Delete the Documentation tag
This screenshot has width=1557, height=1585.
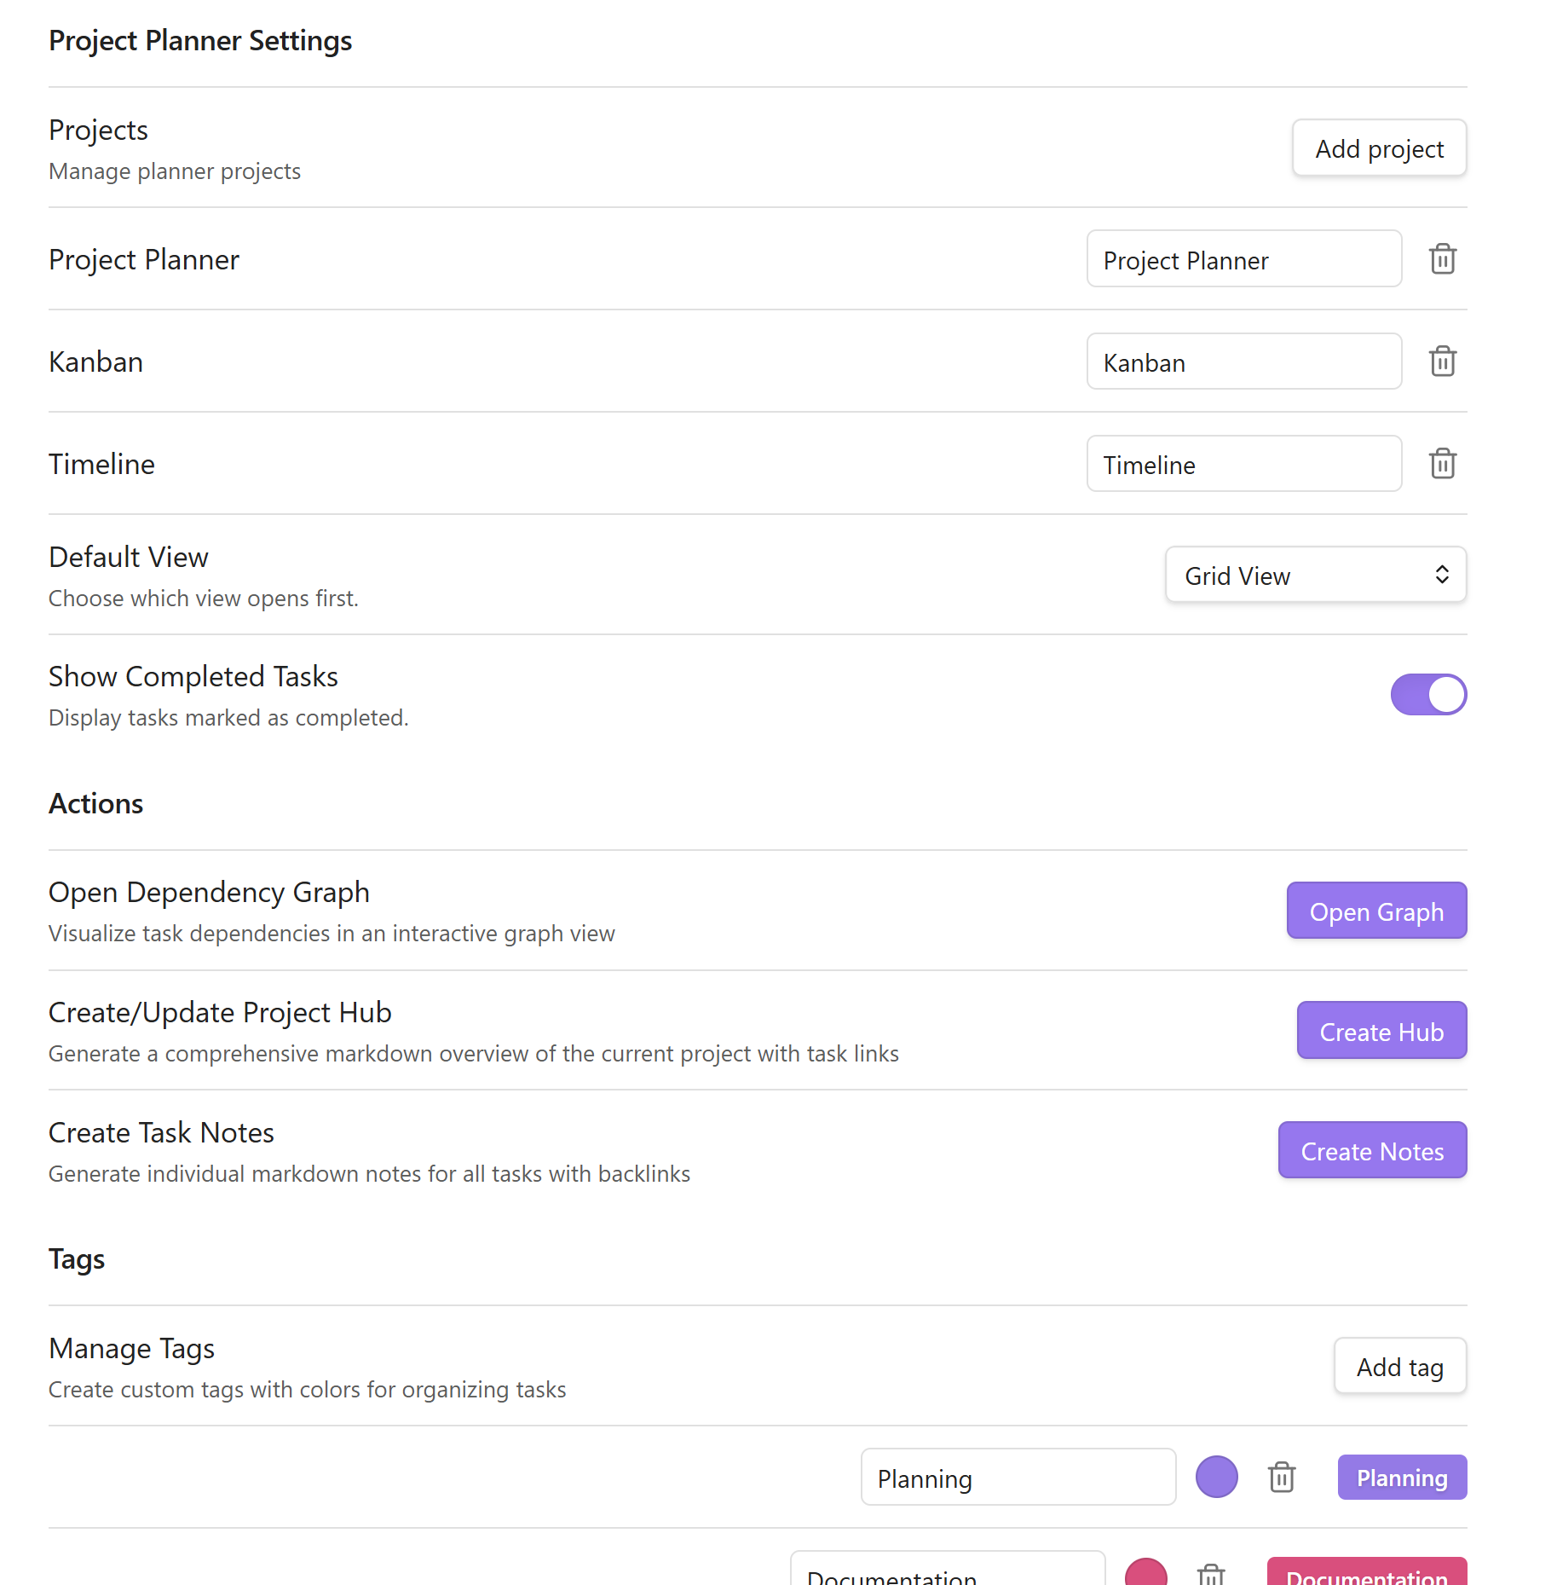point(1209,1574)
